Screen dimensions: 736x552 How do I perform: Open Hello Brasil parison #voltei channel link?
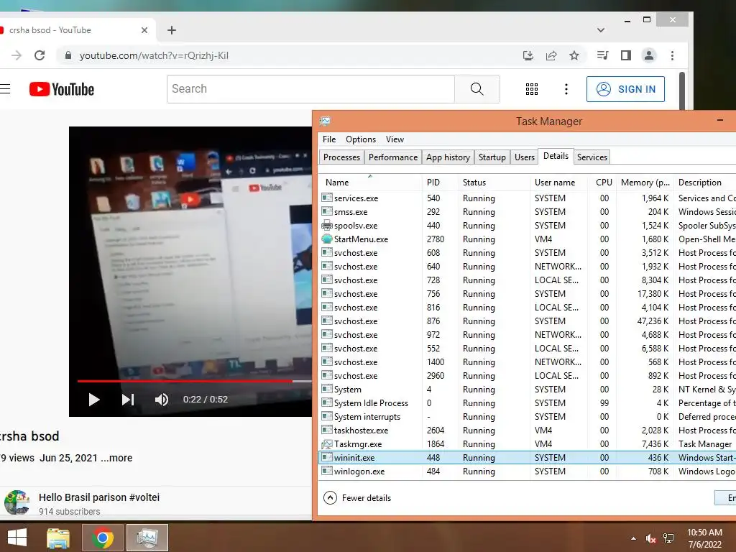point(99,497)
